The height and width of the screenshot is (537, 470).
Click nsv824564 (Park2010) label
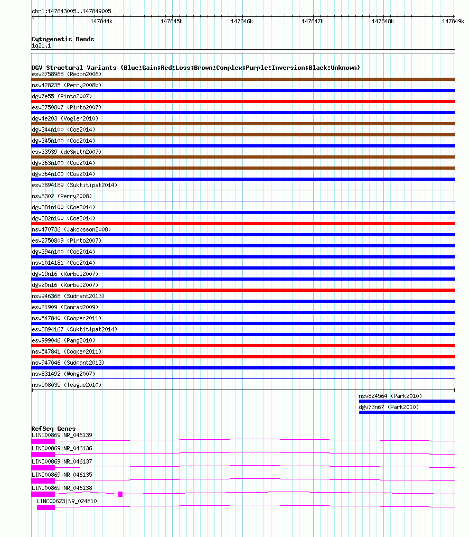[x=390, y=396]
